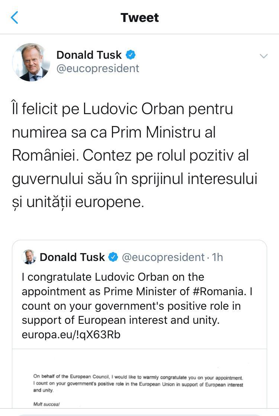Tap the Mult succes! line in letter image
Image resolution: width=279 pixels, height=416 pixels.
coord(46,404)
